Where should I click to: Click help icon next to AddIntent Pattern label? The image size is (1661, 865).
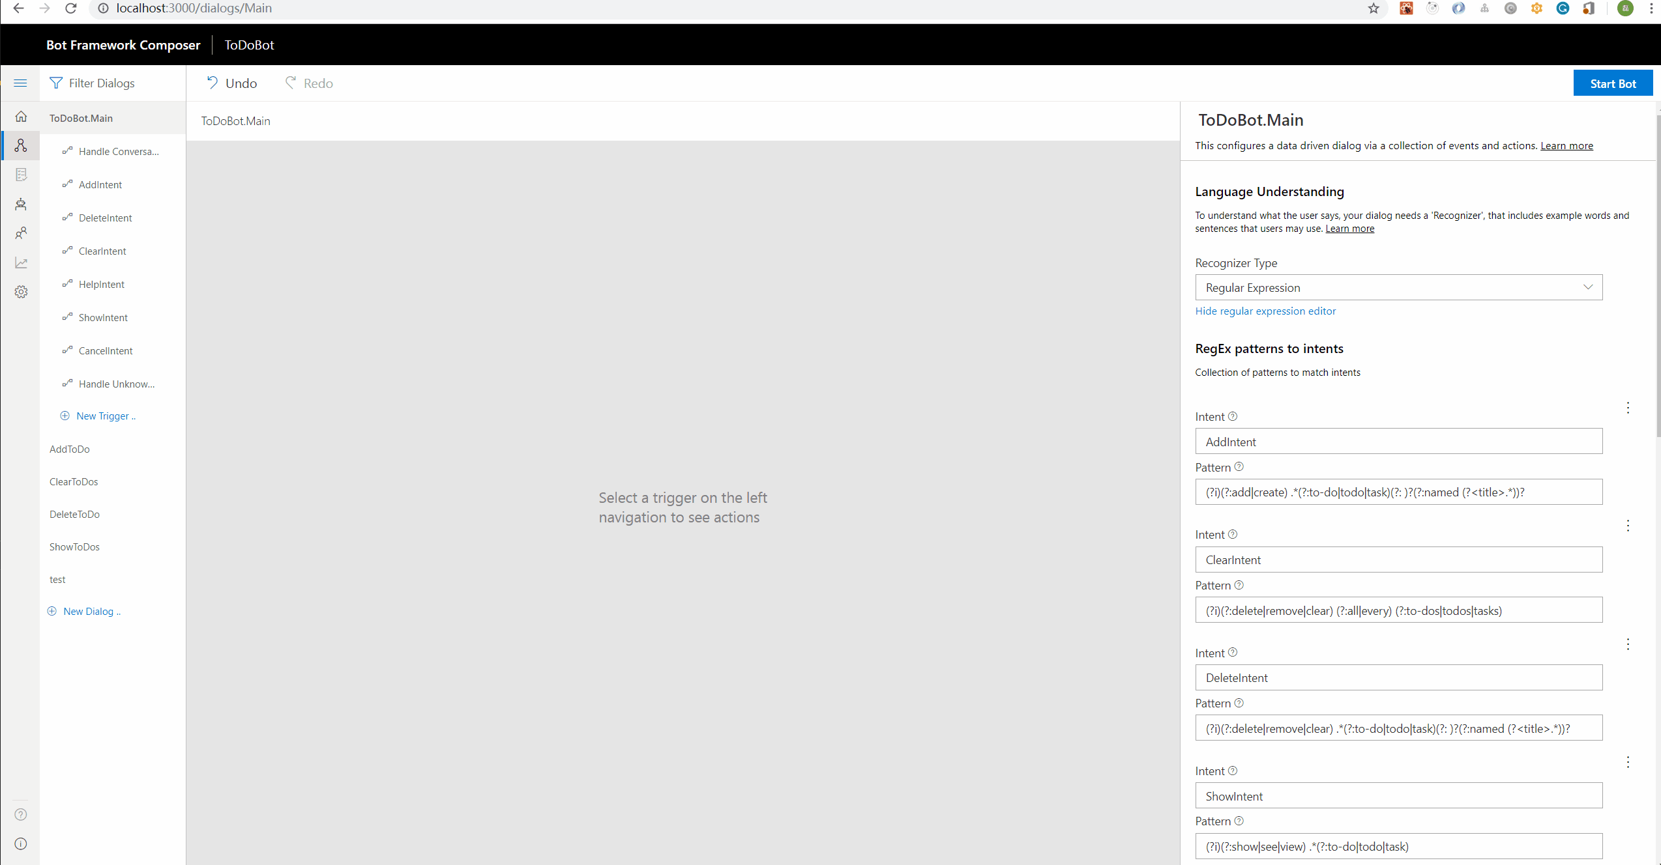pos(1239,466)
